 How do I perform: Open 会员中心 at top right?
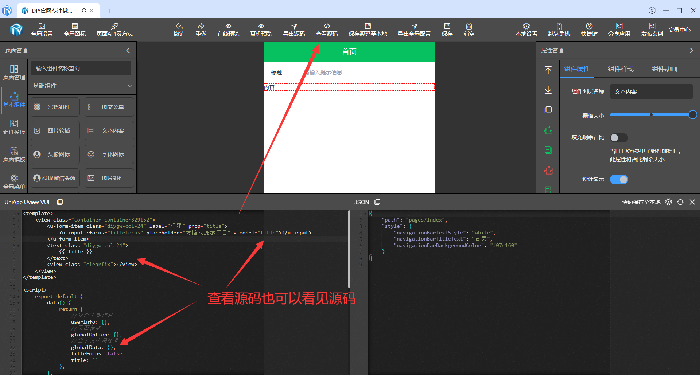point(680,30)
